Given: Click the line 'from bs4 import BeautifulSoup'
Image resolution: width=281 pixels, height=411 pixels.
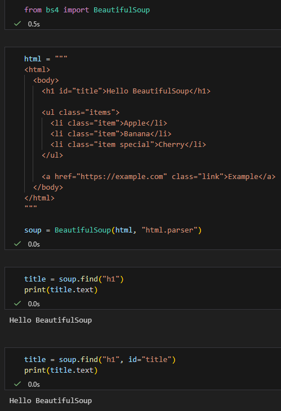Looking at the screenshot, I should pyautogui.click(x=87, y=10).
